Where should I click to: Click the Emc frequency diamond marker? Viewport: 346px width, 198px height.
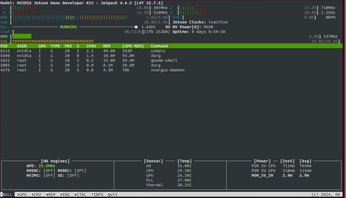click(136, 27)
